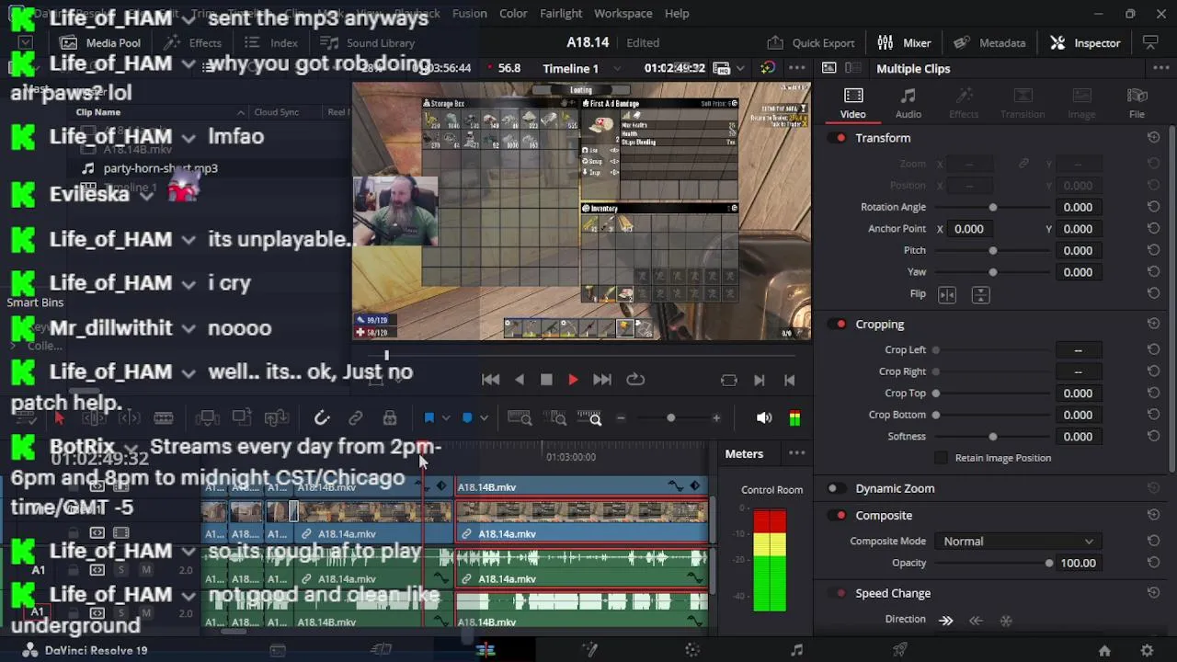
Task: Select the custom zoom icon
Action: click(589, 418)
